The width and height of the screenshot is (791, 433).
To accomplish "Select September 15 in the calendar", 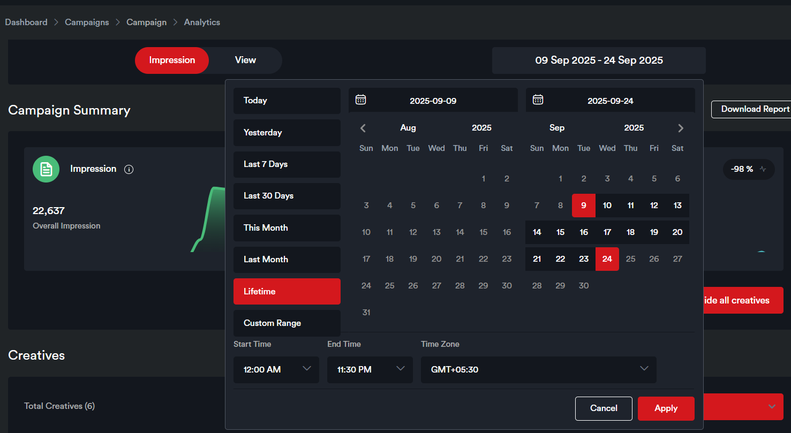I will 560,232.
